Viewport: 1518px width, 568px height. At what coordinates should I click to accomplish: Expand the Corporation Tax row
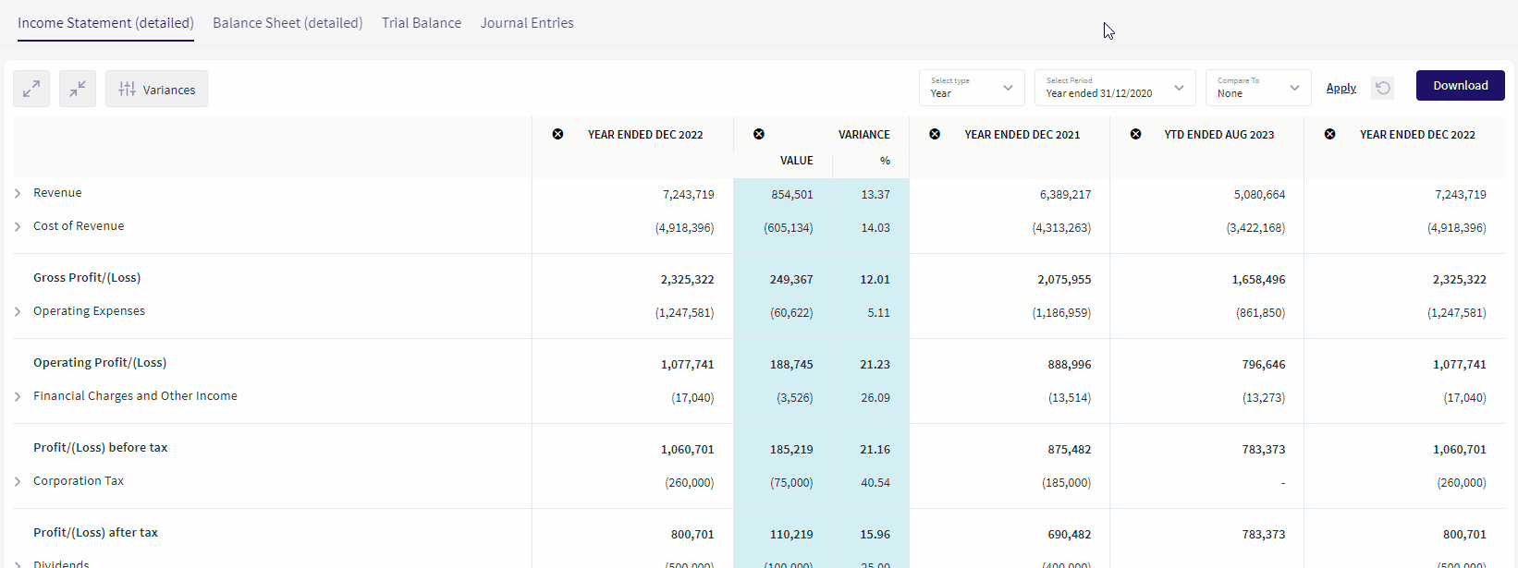tap(18, 481)
